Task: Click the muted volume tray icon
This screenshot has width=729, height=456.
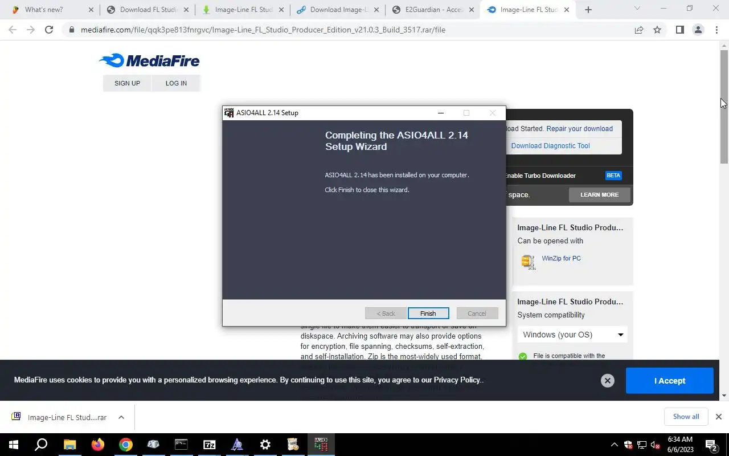Action: [x=655, y=445]
